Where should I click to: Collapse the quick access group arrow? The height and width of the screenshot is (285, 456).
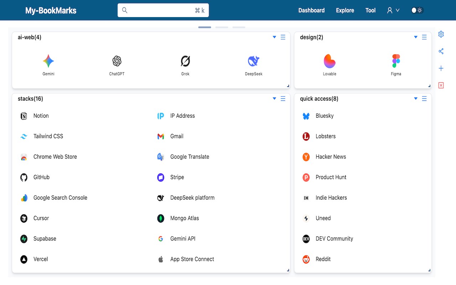tap(416, 99)
